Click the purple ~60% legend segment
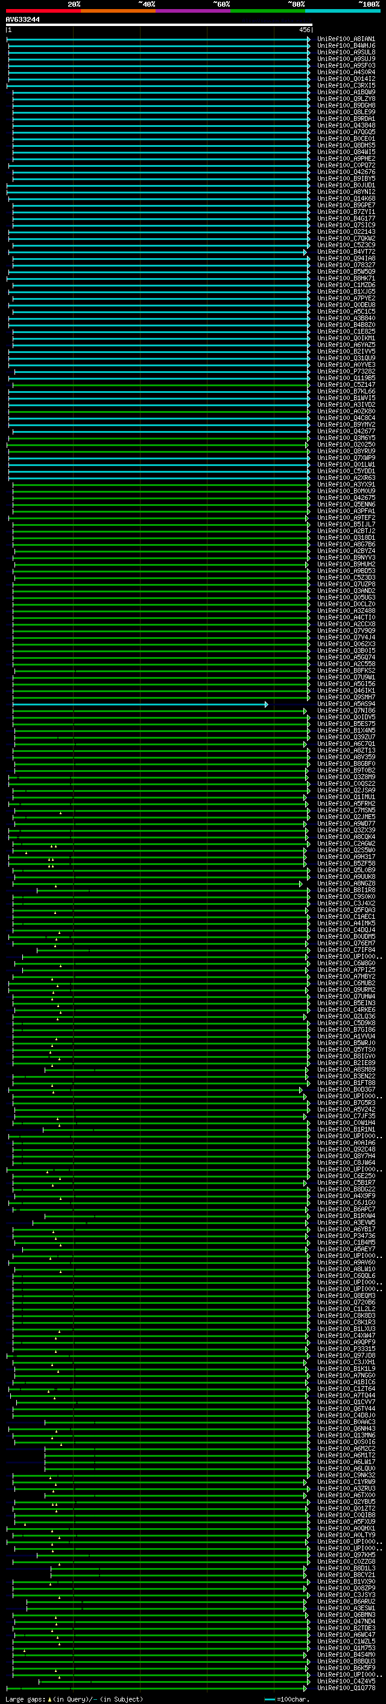 (192, 11)
